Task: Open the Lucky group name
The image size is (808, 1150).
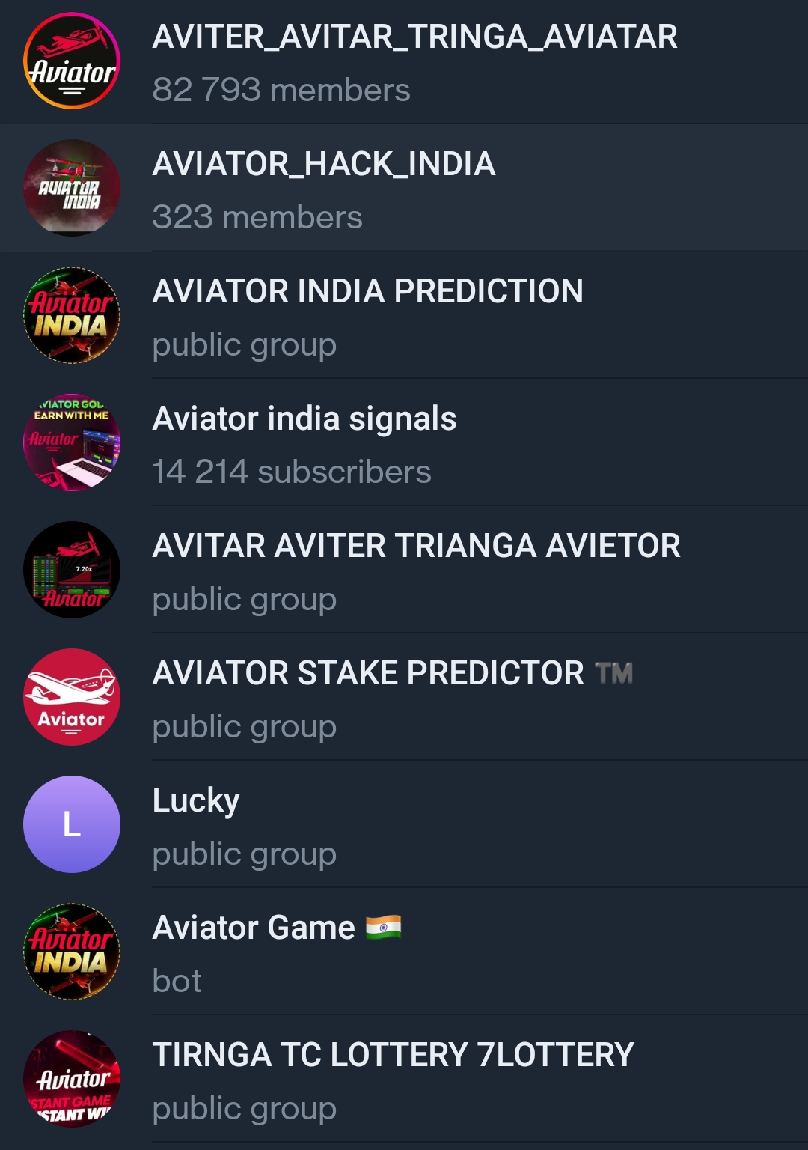Action: (196, 800)
